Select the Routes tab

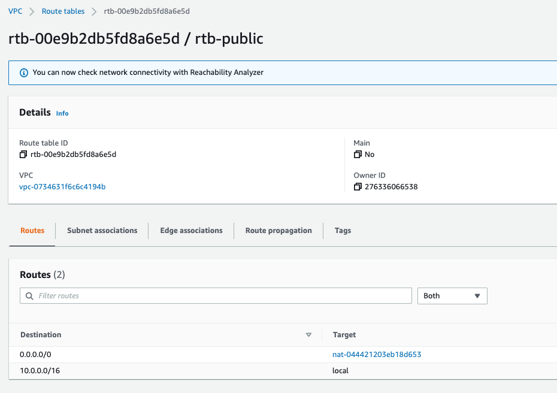32,231
